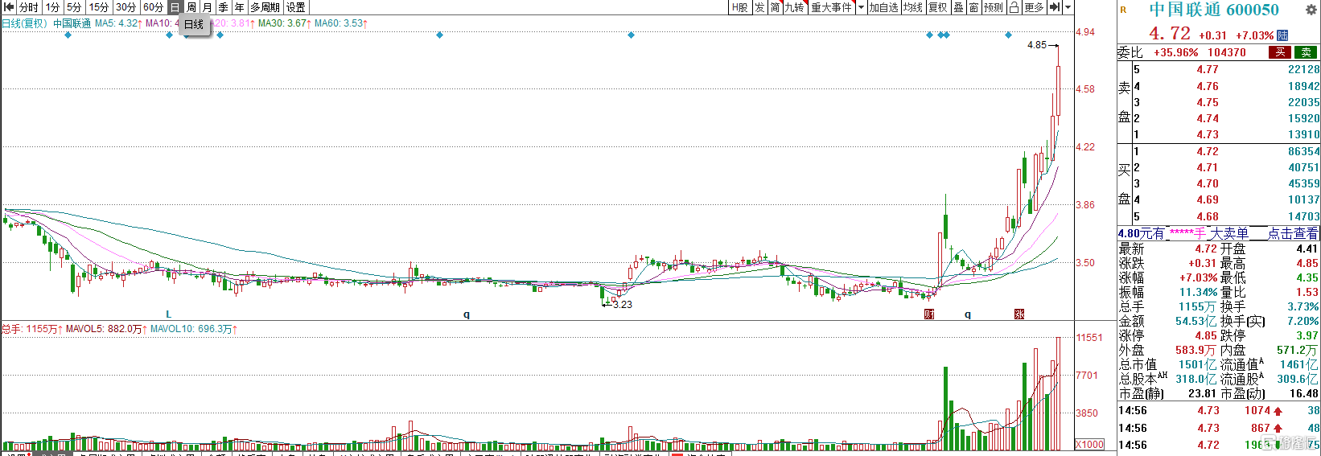Switch to 年 yearly period

pos(239,7)
